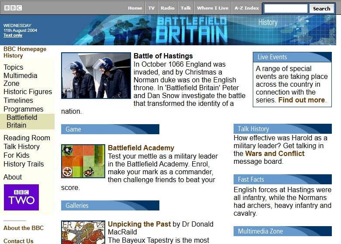The height and width of the screenshot is (244, 341).
Task: Go to the Talk navigation item
Action: click(186, 8)
